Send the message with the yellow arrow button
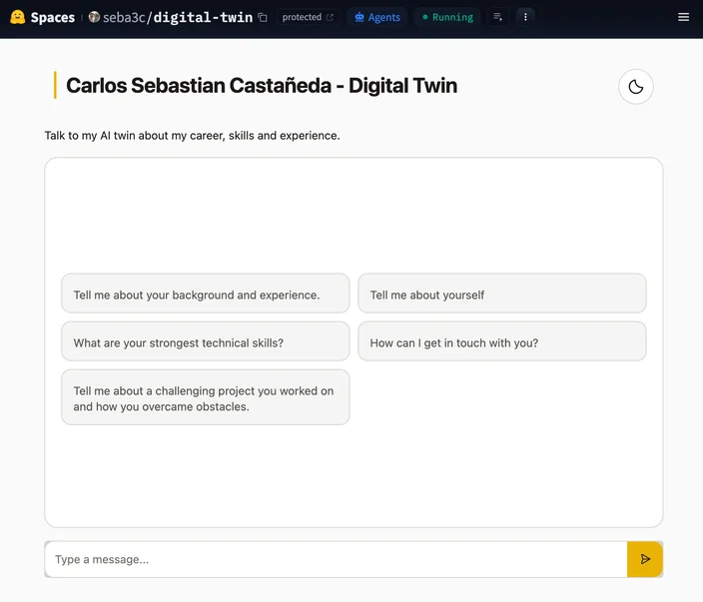The width and height of the screenshot is (703, 602). (645, 559)
